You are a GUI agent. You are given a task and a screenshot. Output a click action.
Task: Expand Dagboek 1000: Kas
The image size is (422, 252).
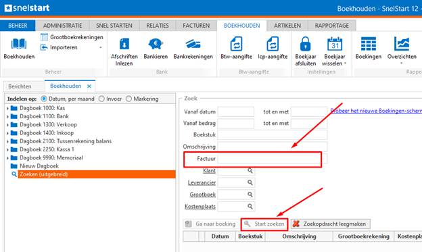tap(7, 108)
